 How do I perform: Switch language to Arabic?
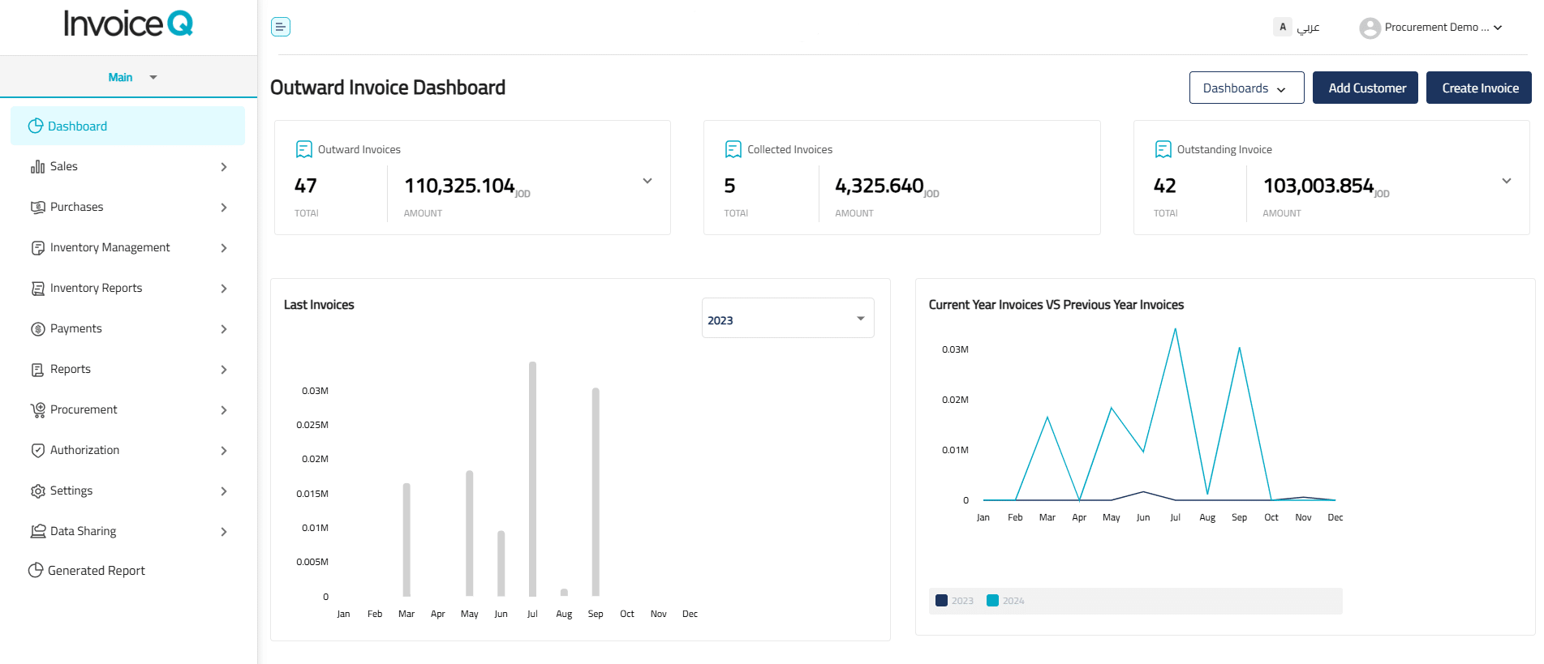coord(1307,28)
